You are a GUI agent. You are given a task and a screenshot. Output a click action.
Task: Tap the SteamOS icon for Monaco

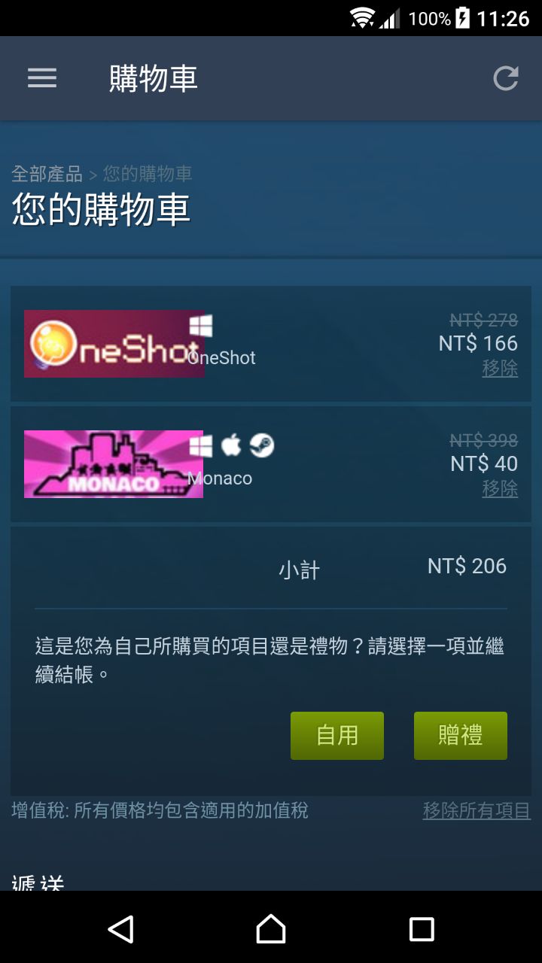point(262,445)
